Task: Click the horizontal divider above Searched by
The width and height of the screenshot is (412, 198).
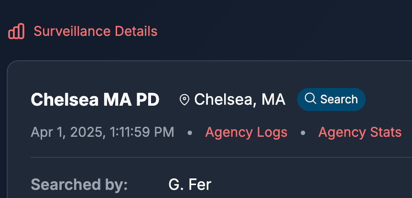Action: pyautogui.click(x=215, y=157)
